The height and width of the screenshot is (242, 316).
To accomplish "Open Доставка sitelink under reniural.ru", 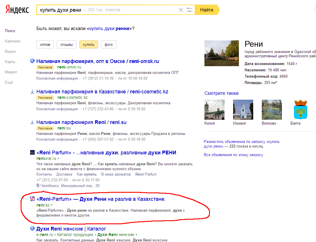I will pyautogui.click(x=64, y=174).
